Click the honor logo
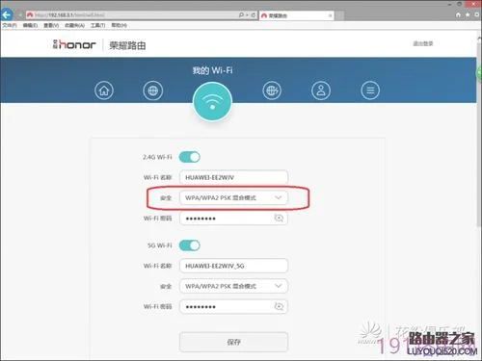 [x=74, y=44]
